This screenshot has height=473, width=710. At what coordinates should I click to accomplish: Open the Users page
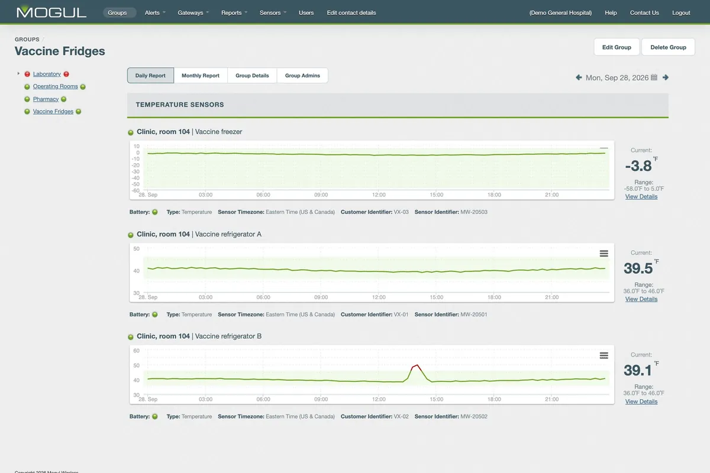(x=306, y=12)
